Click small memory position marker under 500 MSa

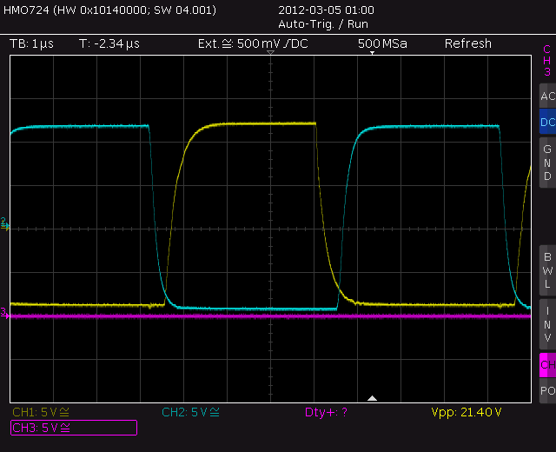point(372,53)
